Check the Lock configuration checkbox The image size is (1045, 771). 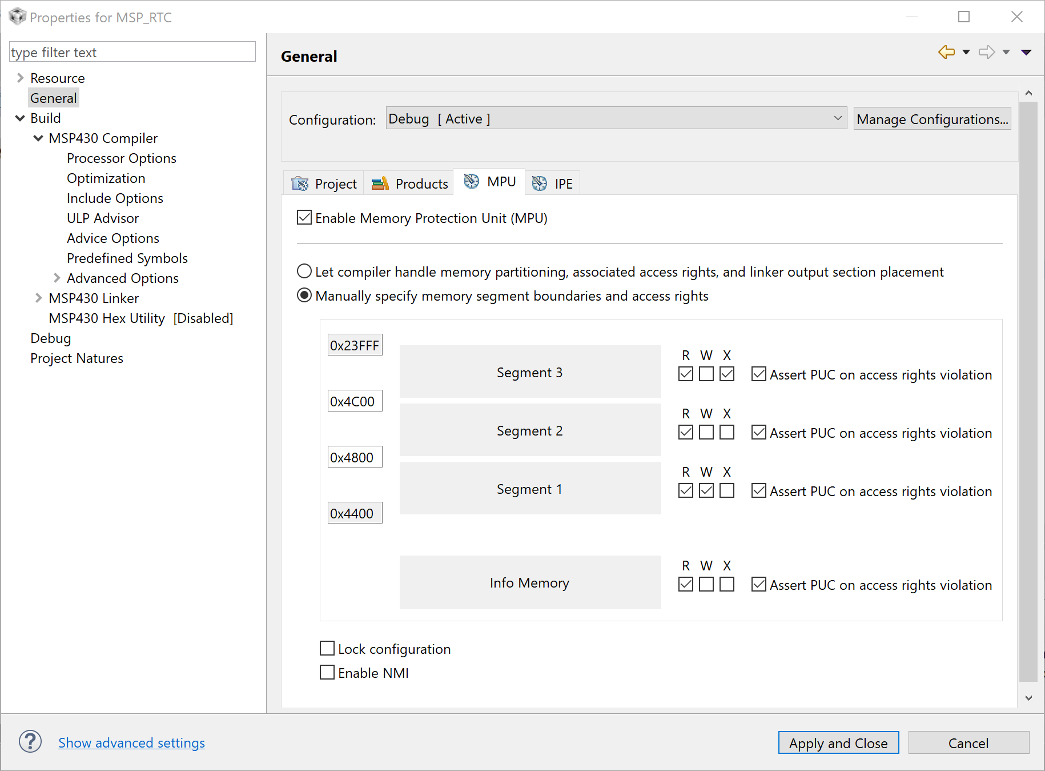pyautogui.click(x=327, y=649)
